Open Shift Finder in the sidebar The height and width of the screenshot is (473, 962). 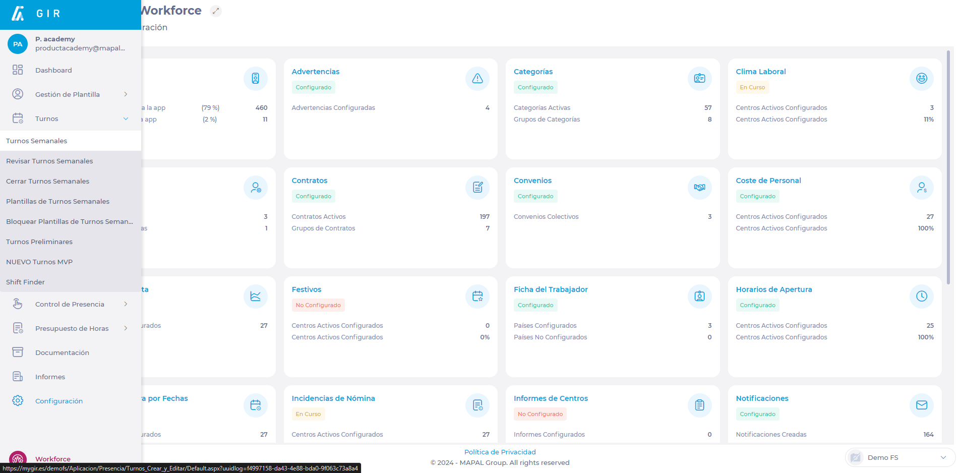pos(26,282)
